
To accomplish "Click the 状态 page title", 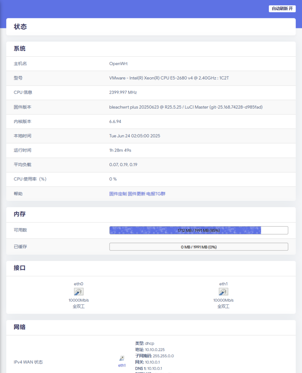I will (x=20, y=27).
